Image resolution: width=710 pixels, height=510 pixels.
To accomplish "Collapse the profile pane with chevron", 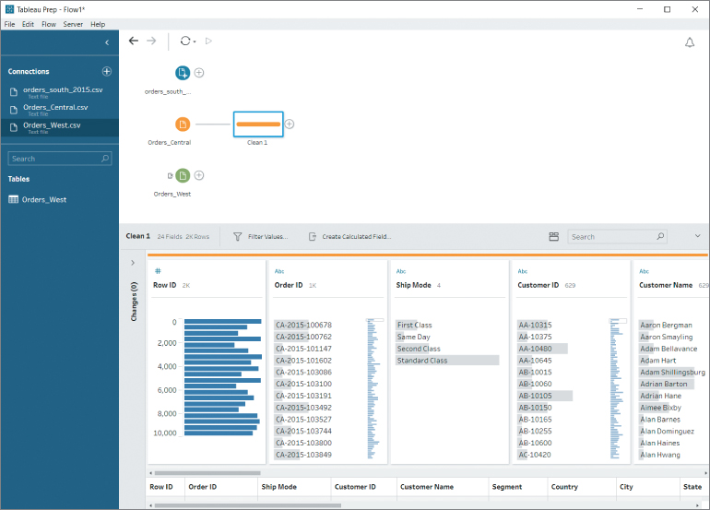I will [697, 236].
